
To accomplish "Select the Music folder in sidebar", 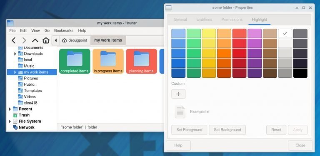I will 26,66.
